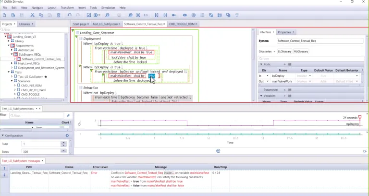369x196 pixels.
Task: Open the Simulation menu
Action: (108, 8)
